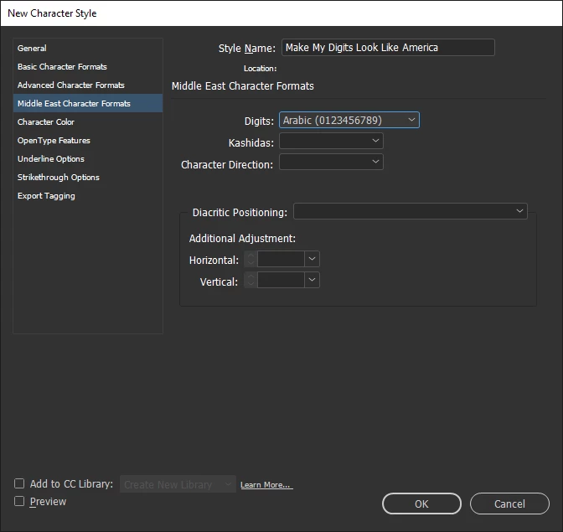Click the Style Name text field
563x532 pixels.
click(388, 48)
